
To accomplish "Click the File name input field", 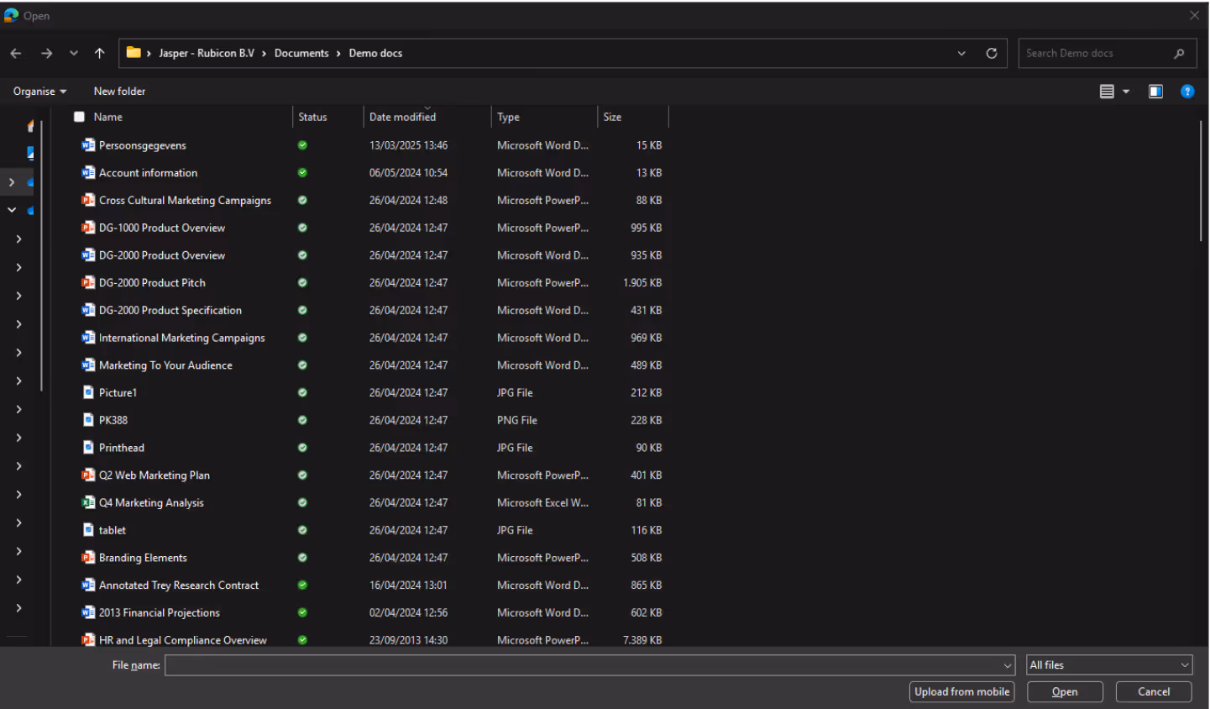I will 583,665.
